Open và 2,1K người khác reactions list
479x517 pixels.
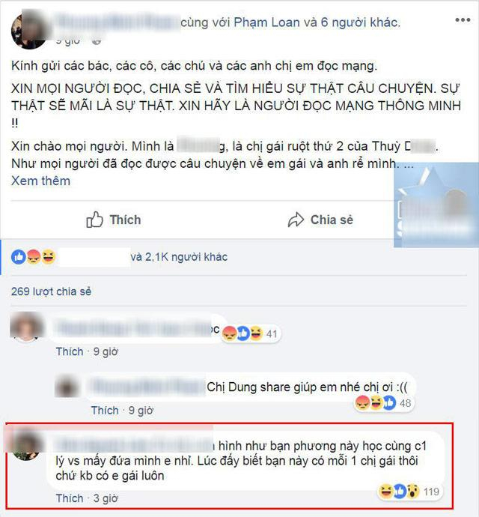tap(179, 257)
